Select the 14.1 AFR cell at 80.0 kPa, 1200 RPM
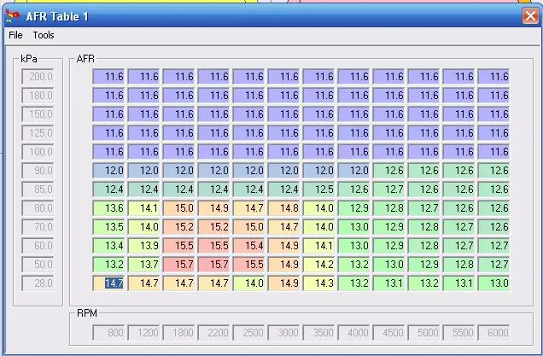543x356 pixels. (x=144, y=207)
